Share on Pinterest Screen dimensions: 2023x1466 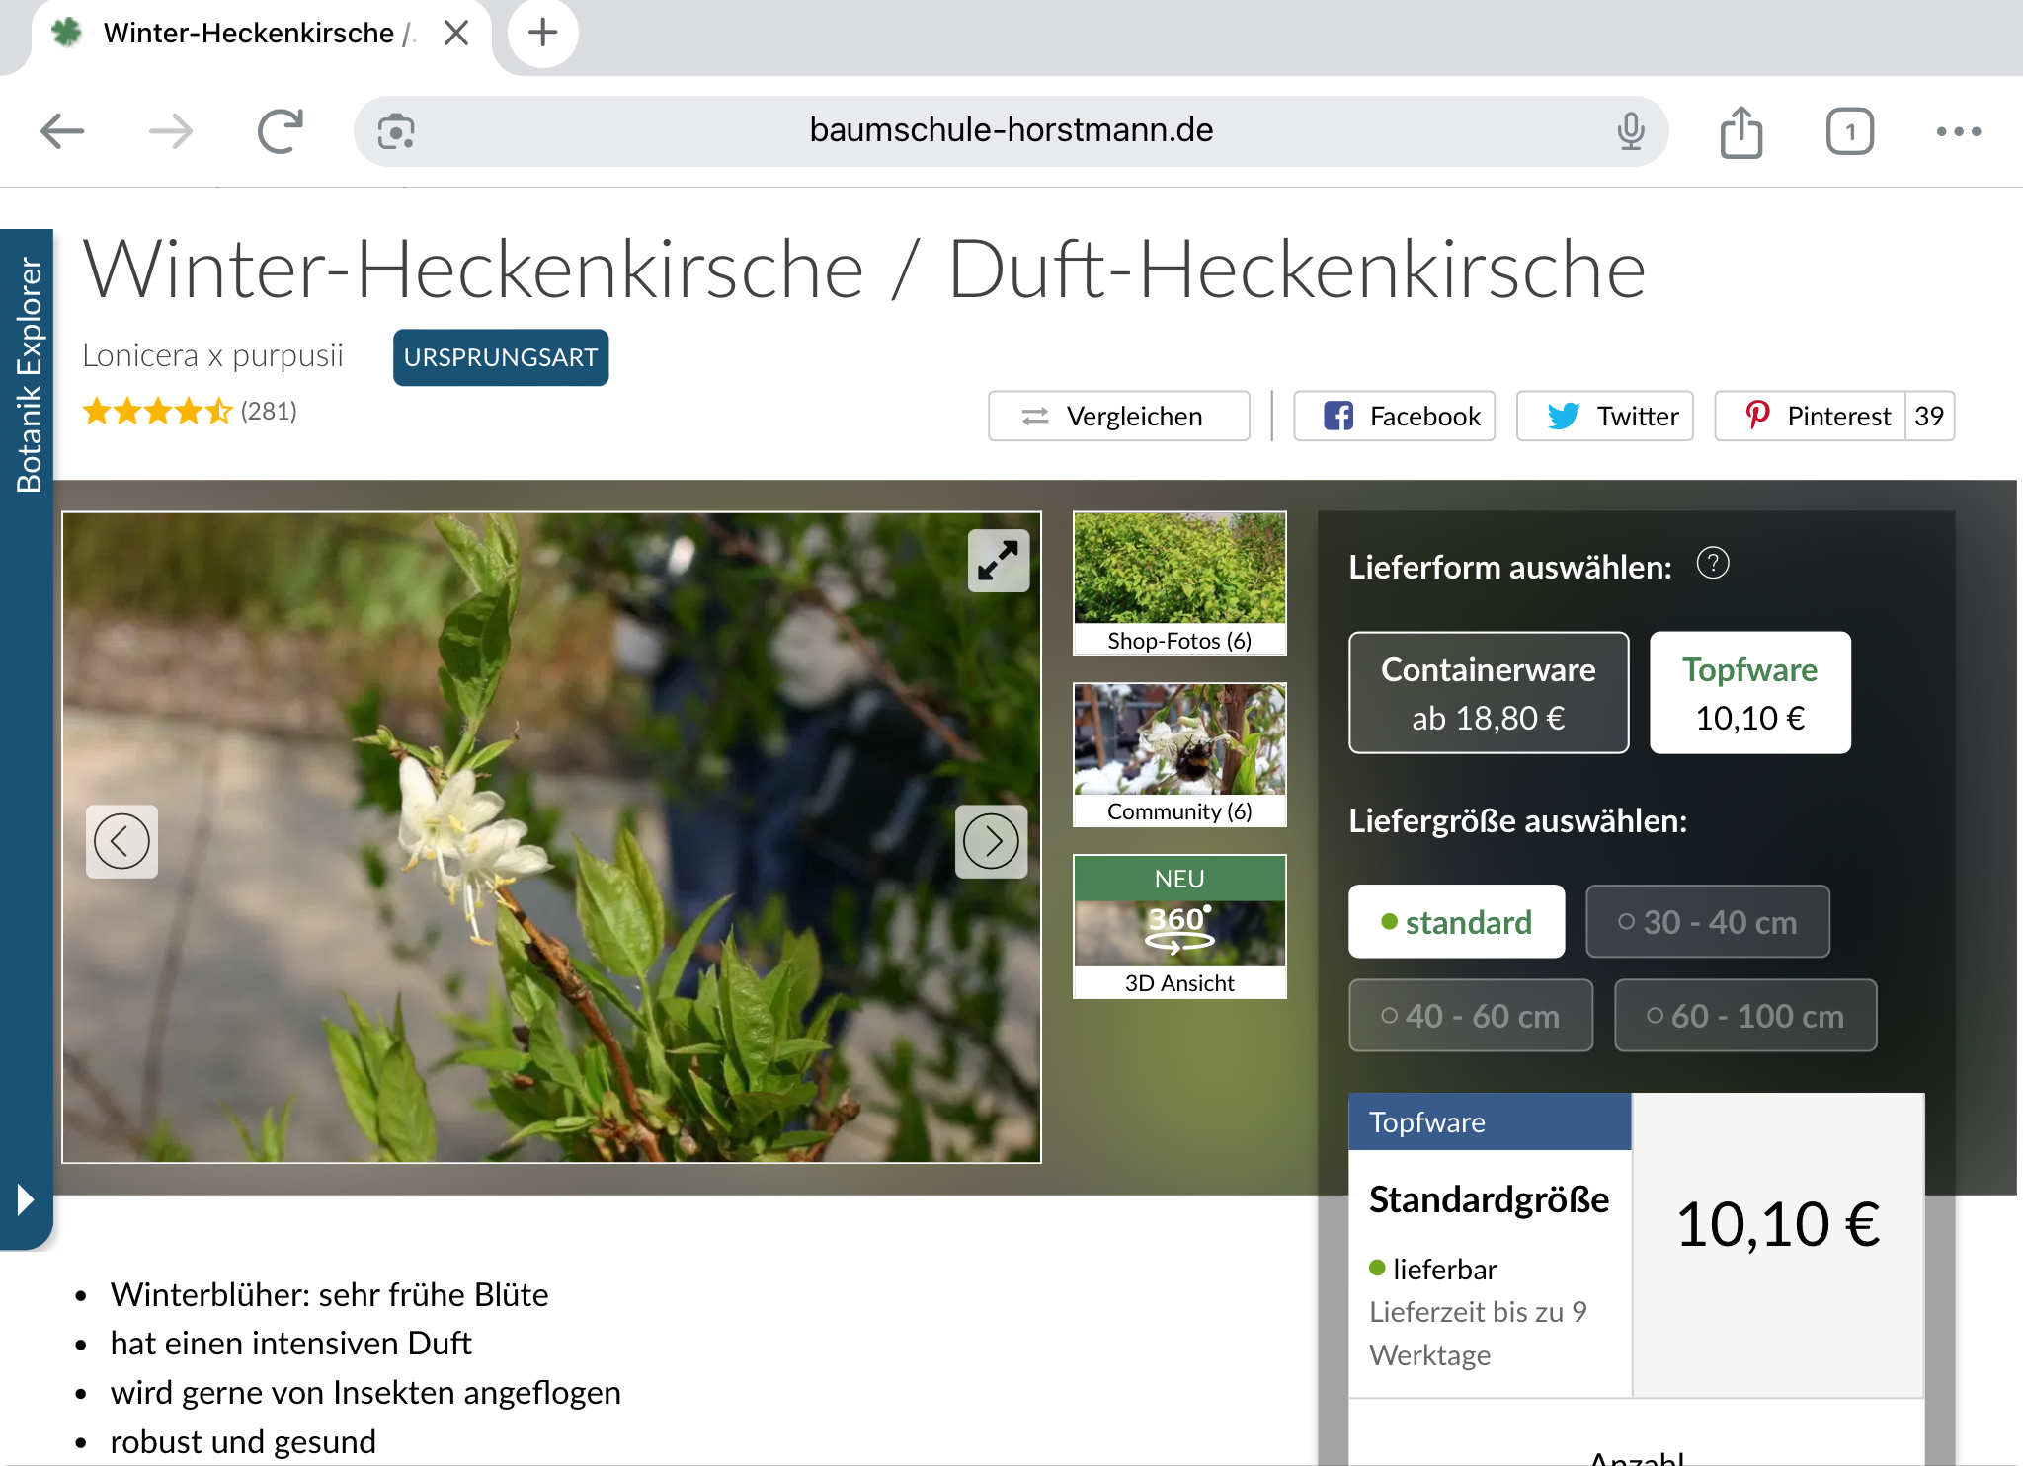click(x=1818, y=417)
